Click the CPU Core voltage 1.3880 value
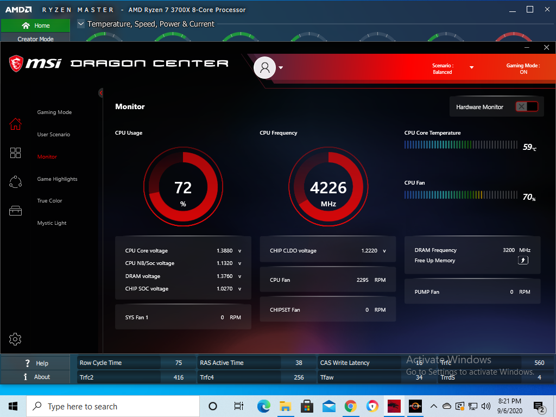 pos(224,251)
